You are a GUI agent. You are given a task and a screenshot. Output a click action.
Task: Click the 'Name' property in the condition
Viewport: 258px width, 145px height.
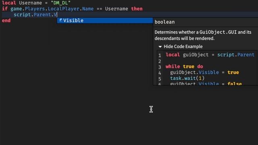click(88, 9)
